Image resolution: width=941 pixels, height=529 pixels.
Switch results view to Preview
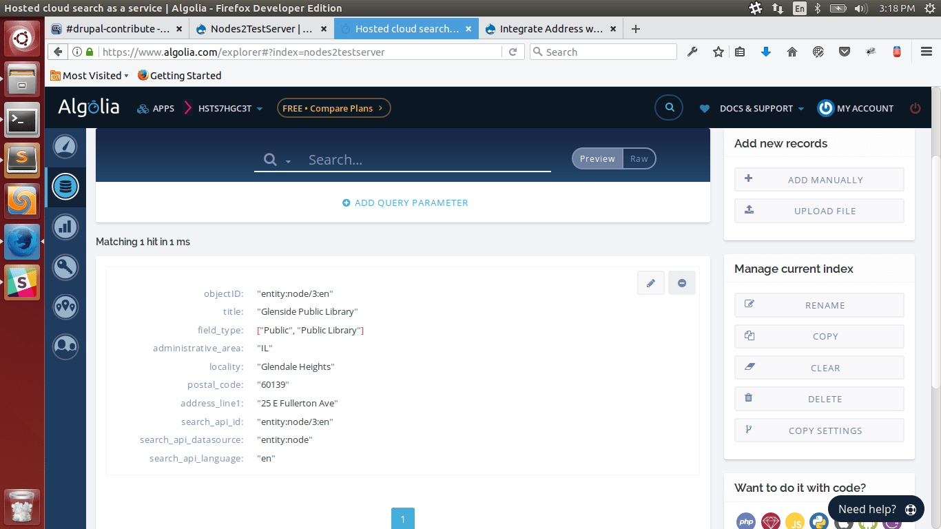pos(597,158)
